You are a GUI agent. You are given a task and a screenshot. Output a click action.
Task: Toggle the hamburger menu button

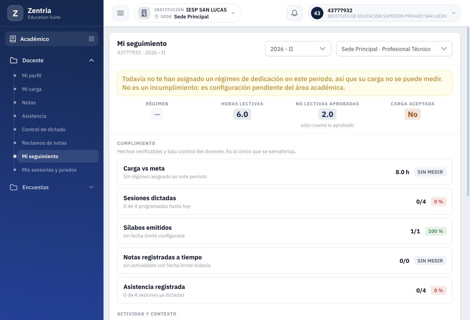[x=121, y=13]
